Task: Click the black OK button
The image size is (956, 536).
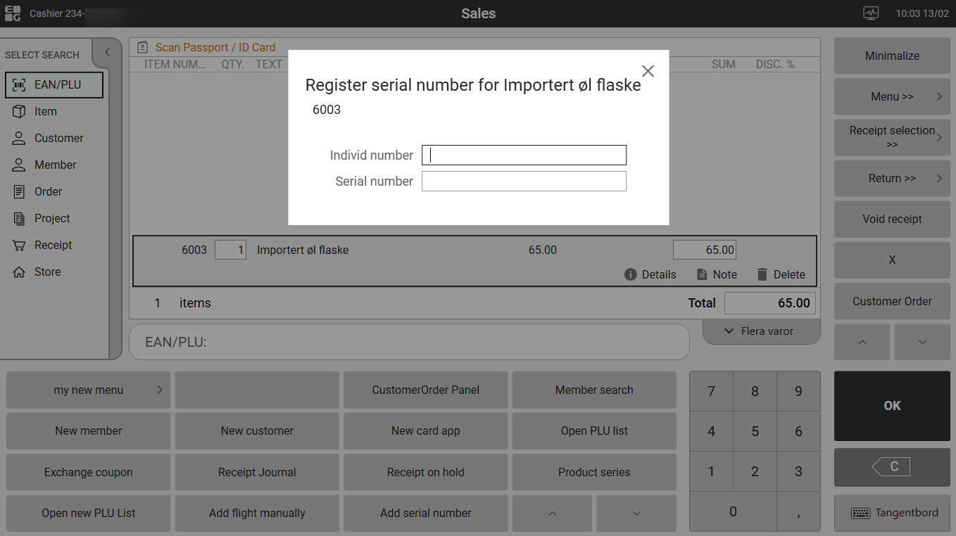Action: (x=892, y=406)
